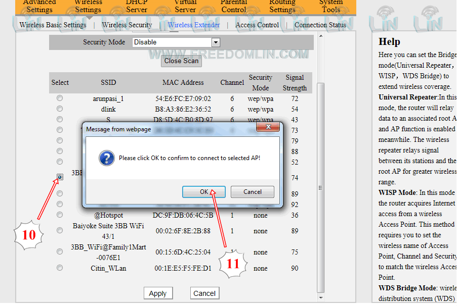The height and width of the screenshot is (306, 457).
Task: Click MAC address B8:A3:86:E2:36:52
Action: click(x=183, y=110)
